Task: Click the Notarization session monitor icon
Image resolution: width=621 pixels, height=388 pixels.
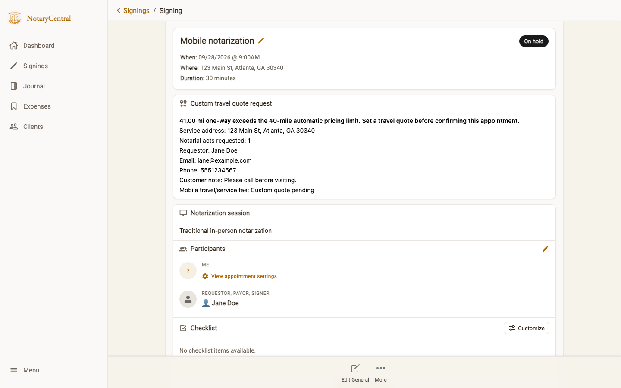Action: (183, 213)
